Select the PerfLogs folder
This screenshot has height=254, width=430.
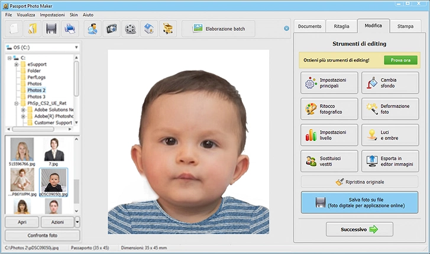pos(36,77)
